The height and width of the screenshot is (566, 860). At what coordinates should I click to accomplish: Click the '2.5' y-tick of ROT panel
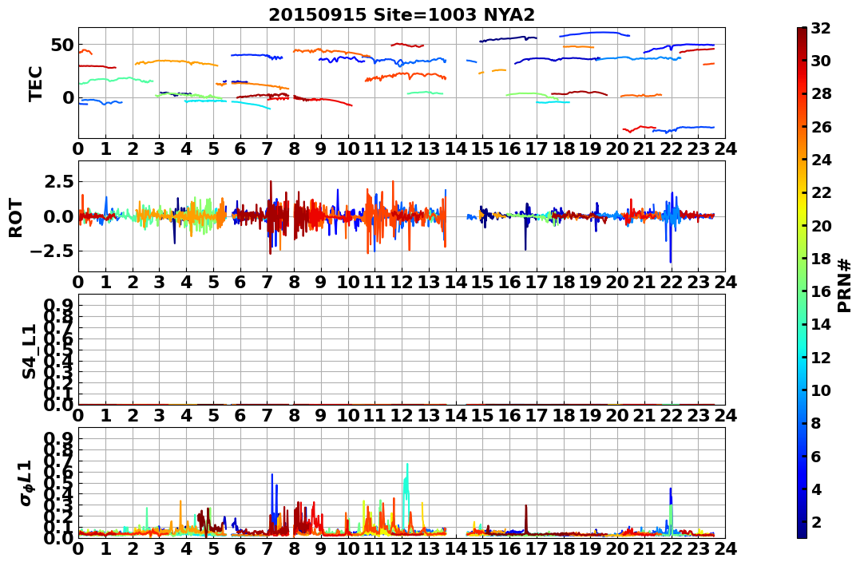click(58, 181)
